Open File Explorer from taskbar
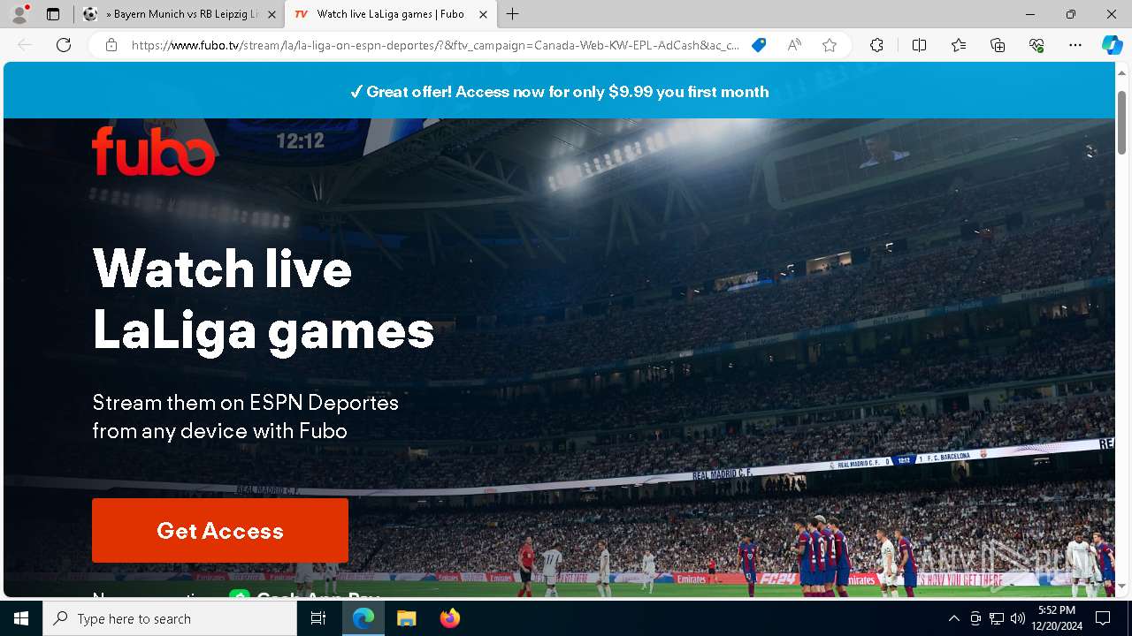Viewport: 1132px width, 636px height. point(406,618)
